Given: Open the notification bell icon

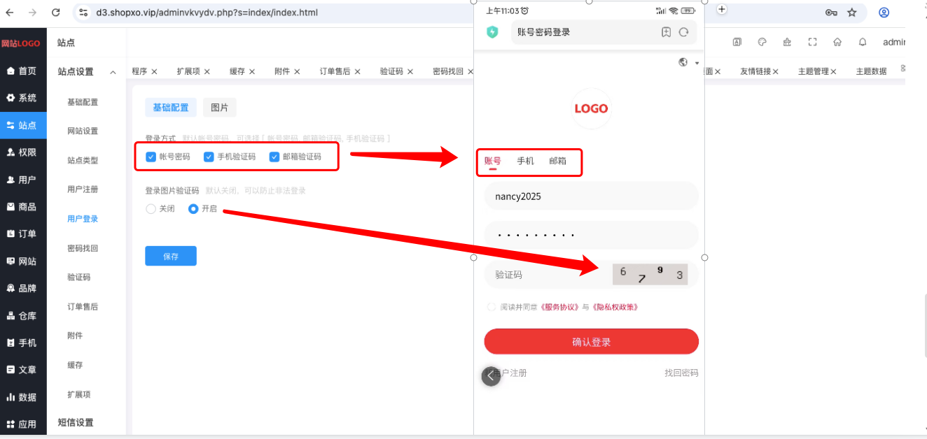Looking at the screenshot, I should tap(863, 42).
